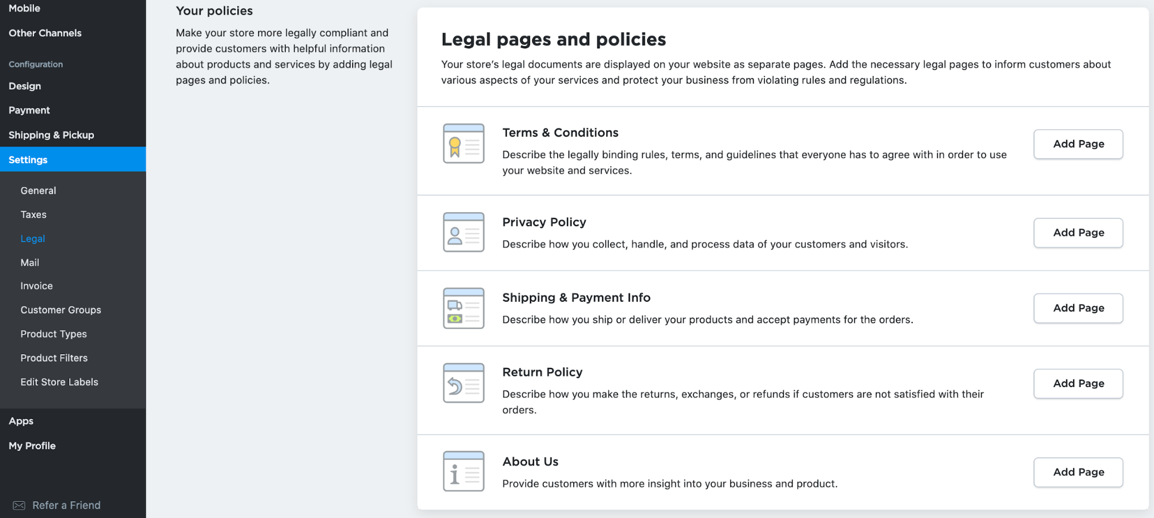Open Product Types settings

54,334
